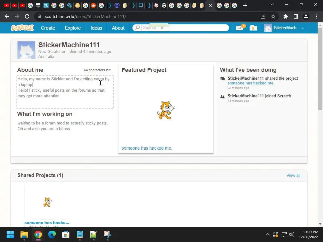Bookmark page with star icon

[273, 16]
